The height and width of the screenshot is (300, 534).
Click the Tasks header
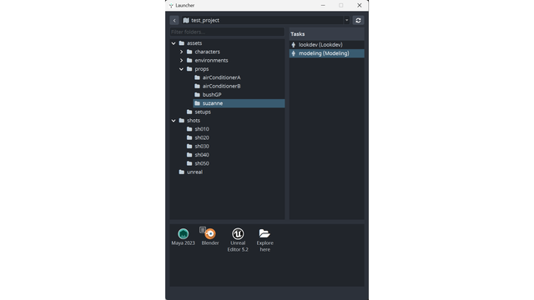point(326,34)
